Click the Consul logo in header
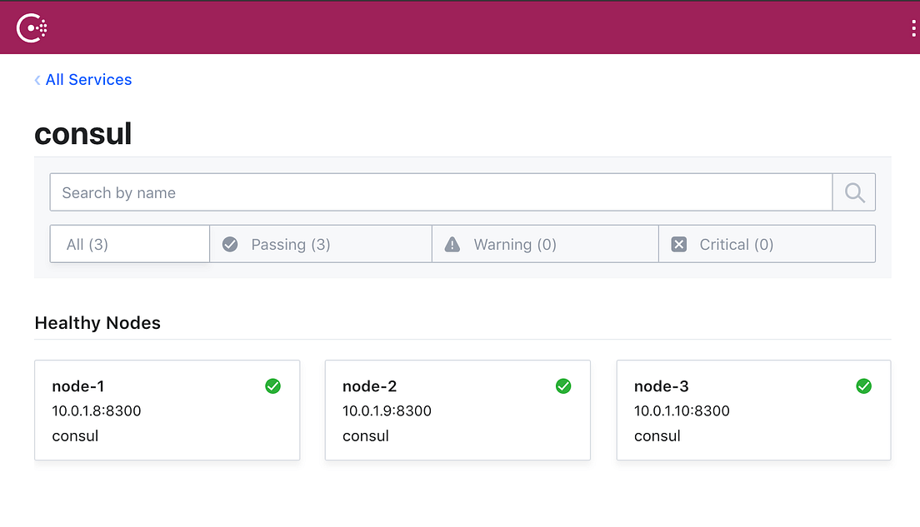This screenshot has width=920, height=527. tap(32, 28)
